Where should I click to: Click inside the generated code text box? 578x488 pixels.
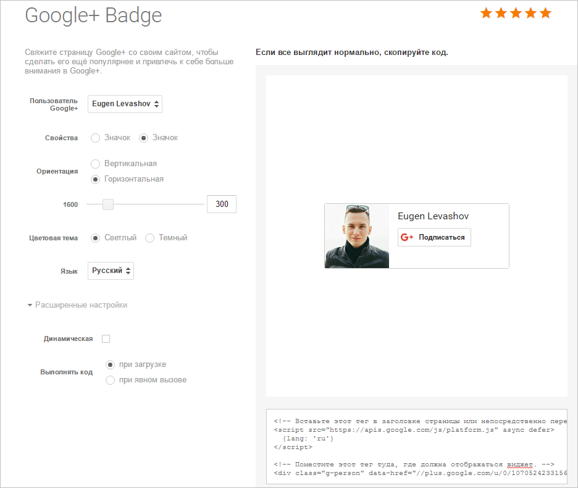(x=417, y=447)
